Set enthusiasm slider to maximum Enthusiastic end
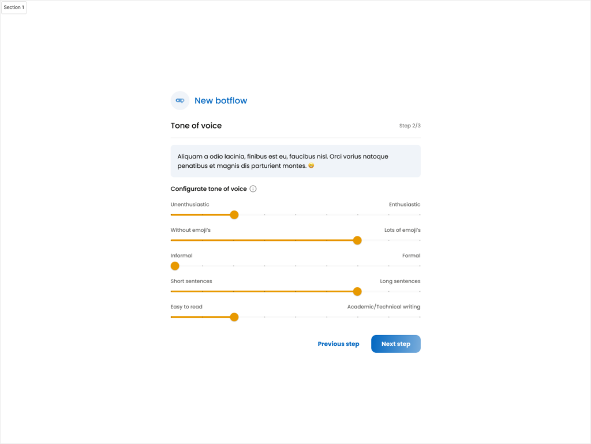This screenshot has width=591, height=444. [x=420, y=215]
